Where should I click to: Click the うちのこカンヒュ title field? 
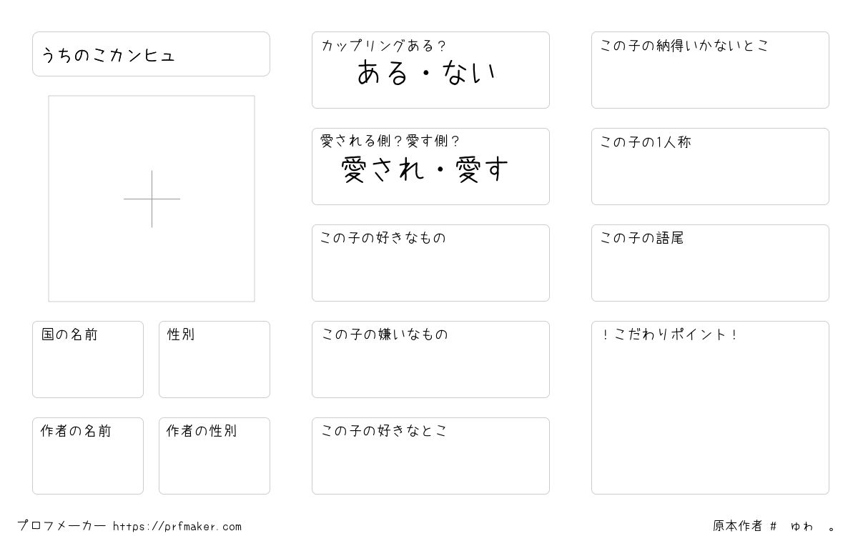click(151, 54)
